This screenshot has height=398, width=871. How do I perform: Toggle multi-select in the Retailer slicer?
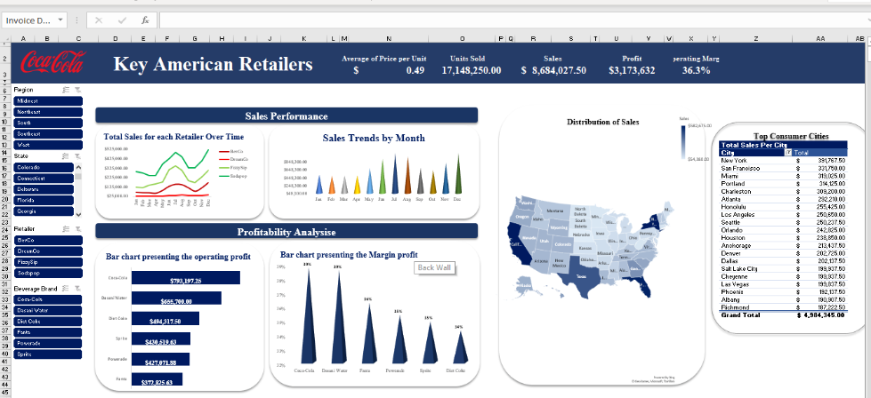[x=66, y=228]
